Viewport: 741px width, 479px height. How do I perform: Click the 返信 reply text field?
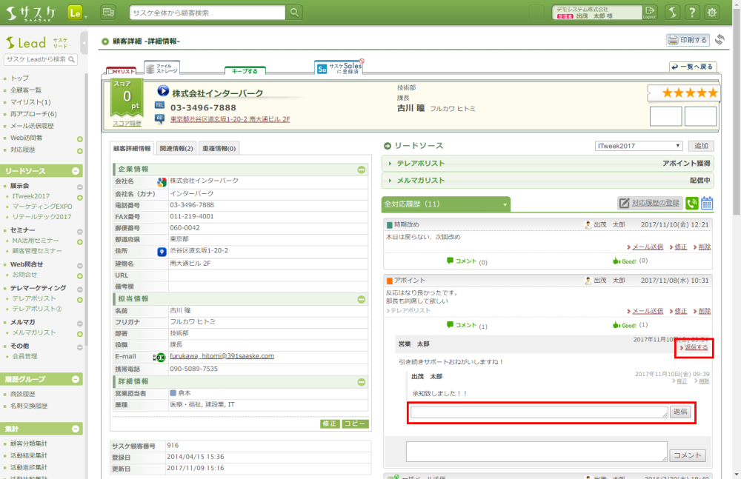(539, 412)
